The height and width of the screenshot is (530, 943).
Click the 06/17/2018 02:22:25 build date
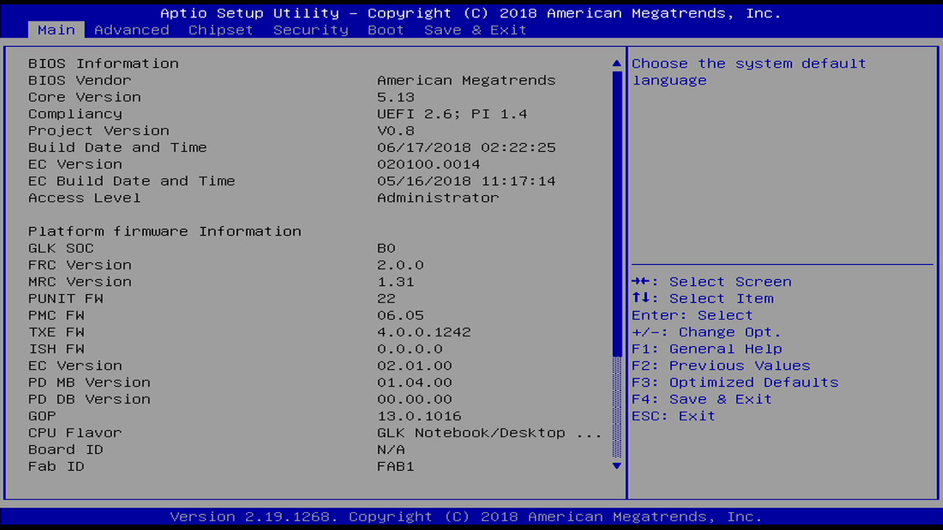[466, 147]
